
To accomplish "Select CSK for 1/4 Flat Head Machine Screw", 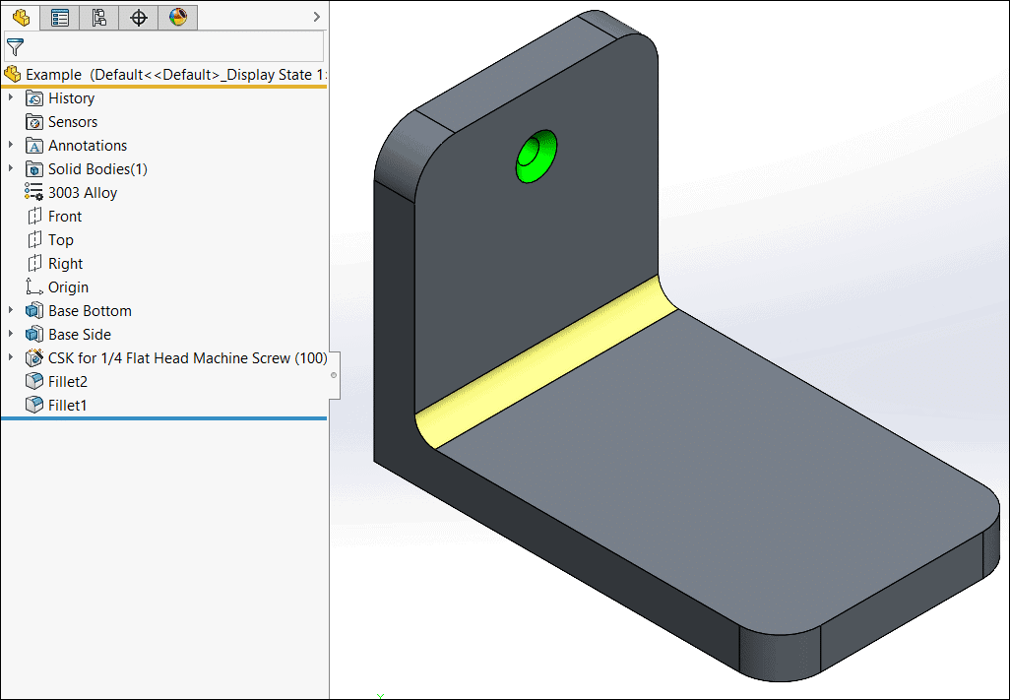I will point(187,358).
